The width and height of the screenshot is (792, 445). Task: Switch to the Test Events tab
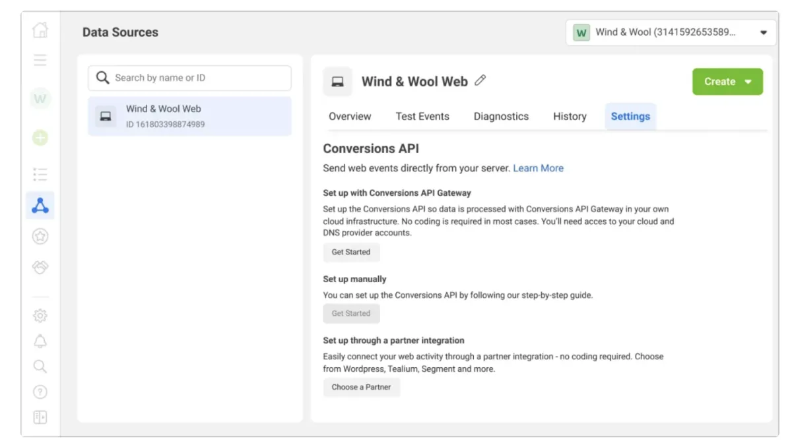point(422,116)
